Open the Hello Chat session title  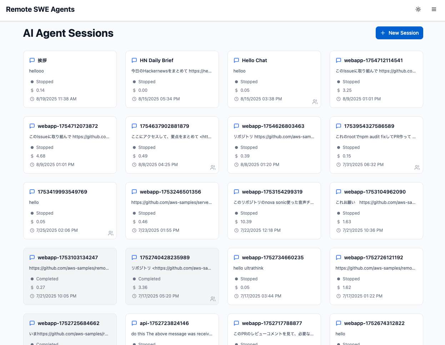coord(254,60)
